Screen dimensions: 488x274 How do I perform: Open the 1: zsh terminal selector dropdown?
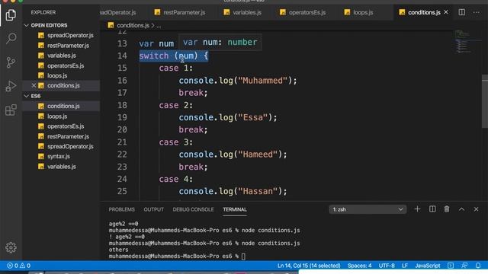[368, 209]
